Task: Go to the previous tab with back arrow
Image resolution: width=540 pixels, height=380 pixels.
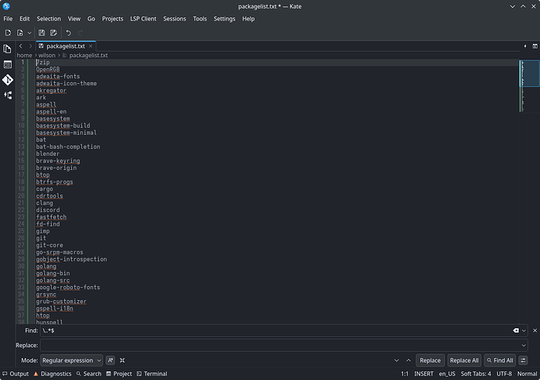Action: [x=20, y=46]
